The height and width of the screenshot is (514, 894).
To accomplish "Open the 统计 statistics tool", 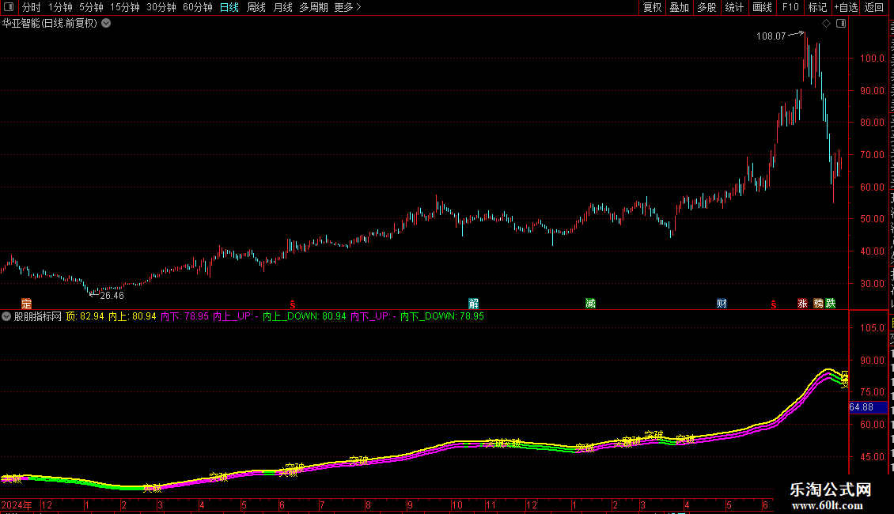I will [733, 7].
